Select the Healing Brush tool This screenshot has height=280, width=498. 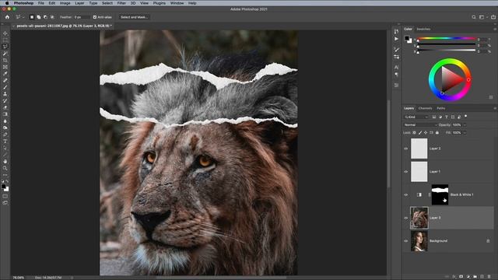pos(5,80)
